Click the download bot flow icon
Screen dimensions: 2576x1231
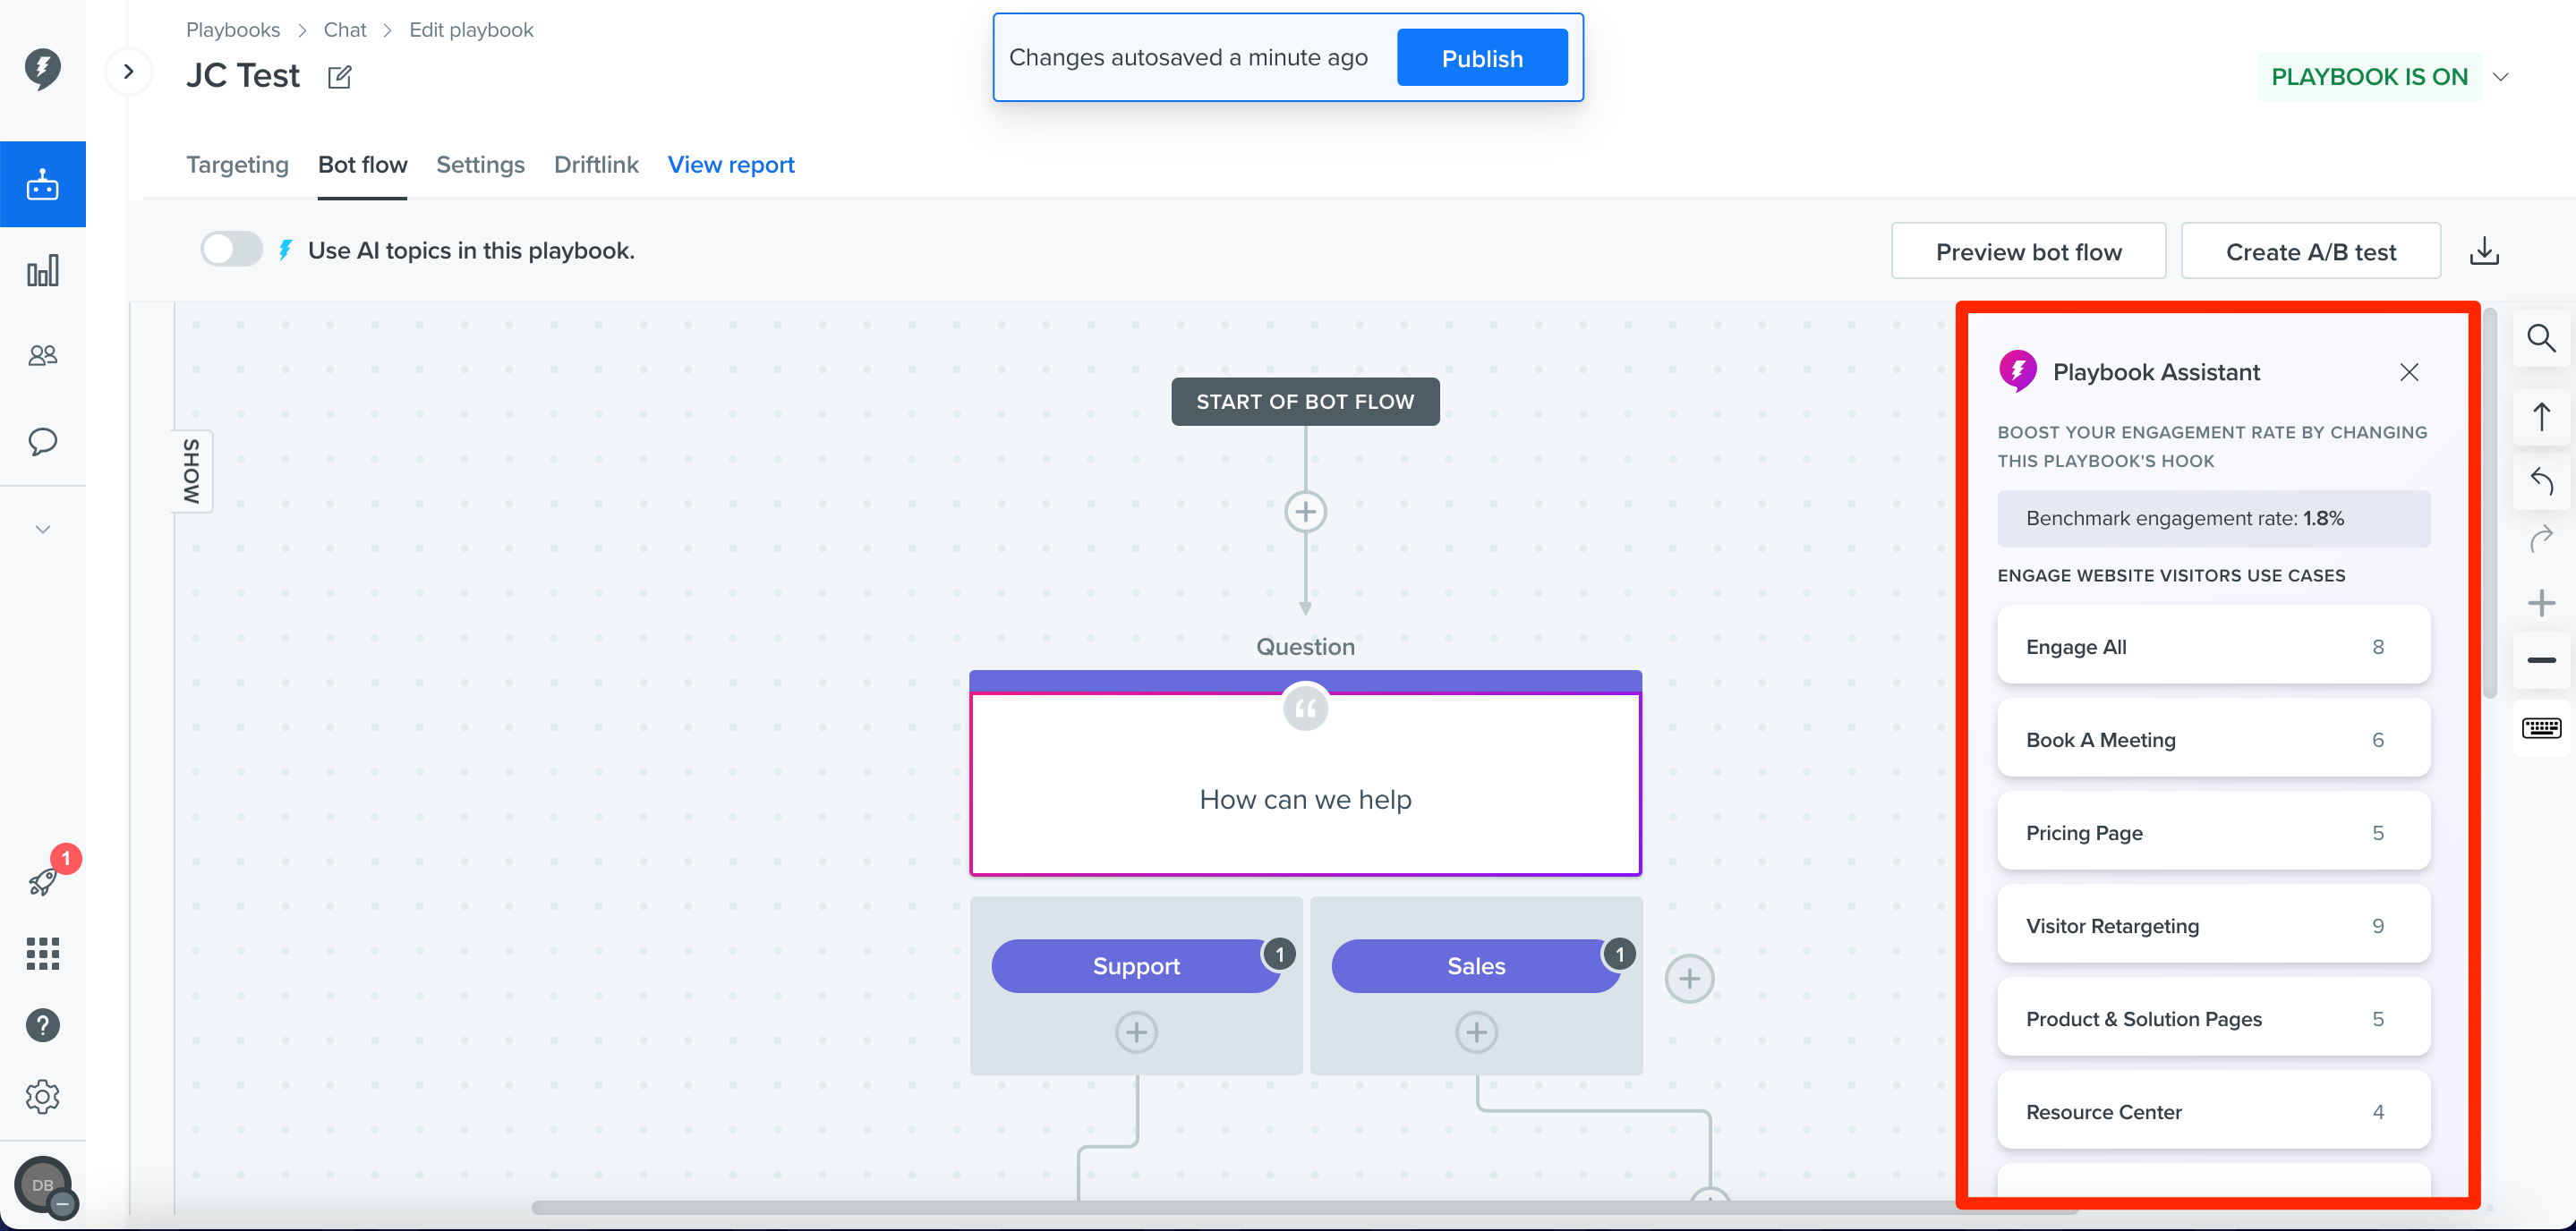pos(2484,250)
